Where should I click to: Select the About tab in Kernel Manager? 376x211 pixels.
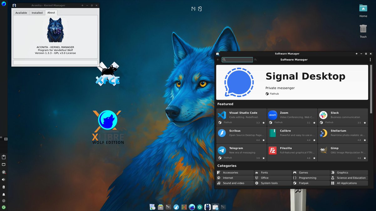pyautogui.click(x=51, y=13)
